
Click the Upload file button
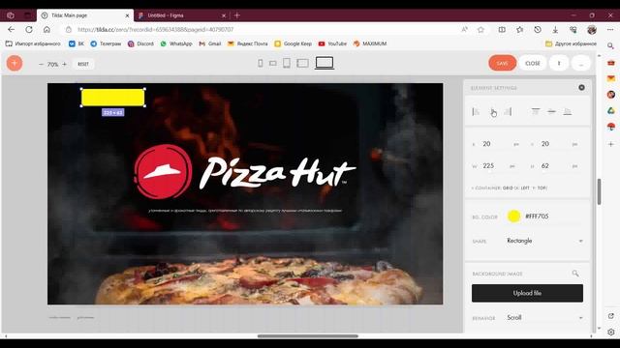pyautogui.click(x=527, y=293)
